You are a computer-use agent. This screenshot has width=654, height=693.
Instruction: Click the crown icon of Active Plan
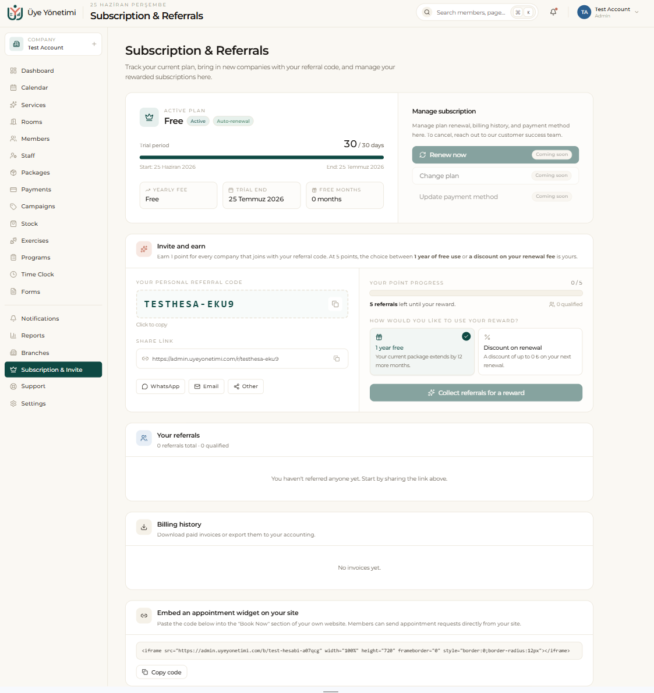149,117
